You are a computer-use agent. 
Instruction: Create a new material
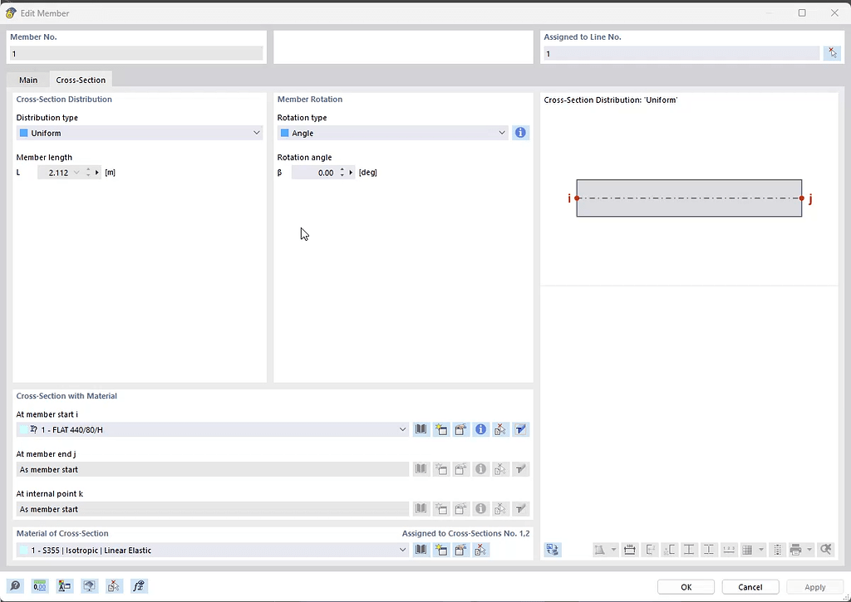click(x=441, y=550)
